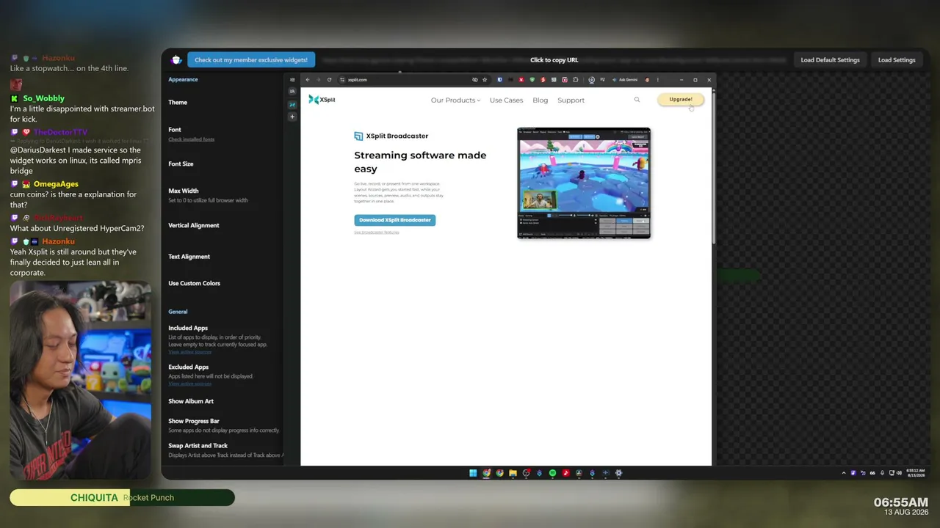Click the So_Wobbly chat username
The image size is (940, 528).
[44, 98]
